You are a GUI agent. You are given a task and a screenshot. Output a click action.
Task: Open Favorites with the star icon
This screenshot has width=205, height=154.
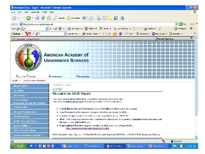tap(73, 18)
